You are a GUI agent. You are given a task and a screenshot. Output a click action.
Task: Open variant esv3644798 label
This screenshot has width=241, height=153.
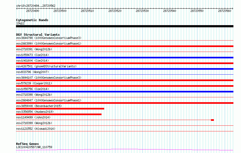(x=49, y=38)
